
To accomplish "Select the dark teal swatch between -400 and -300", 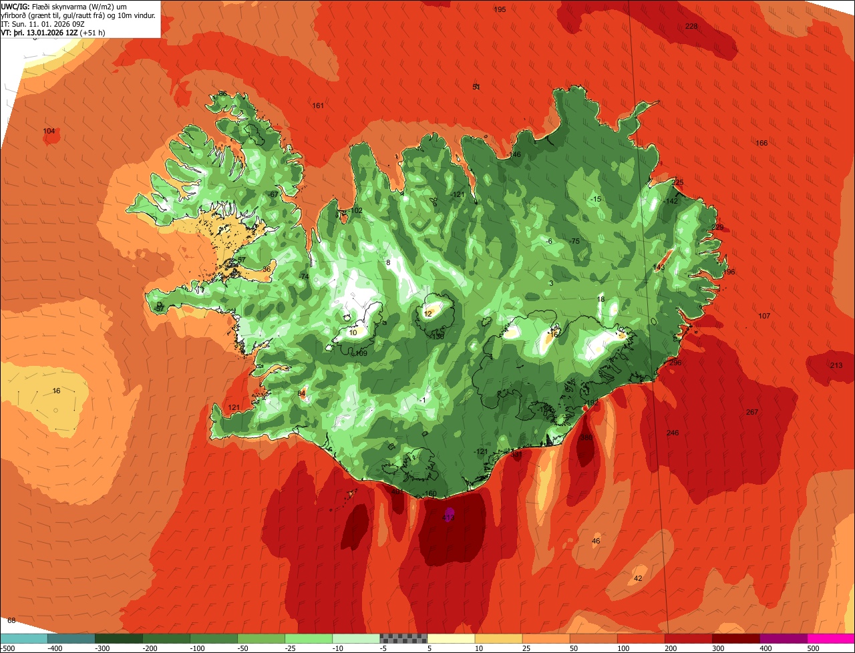I will (71, 638).
